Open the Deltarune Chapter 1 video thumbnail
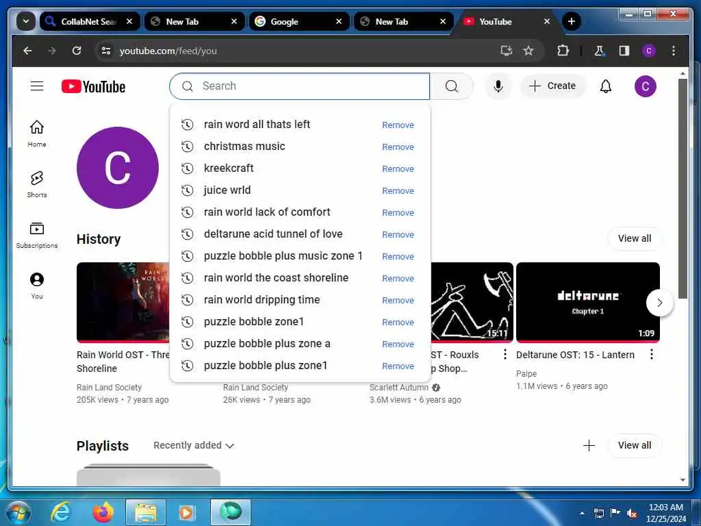 (x=587, y=302)
